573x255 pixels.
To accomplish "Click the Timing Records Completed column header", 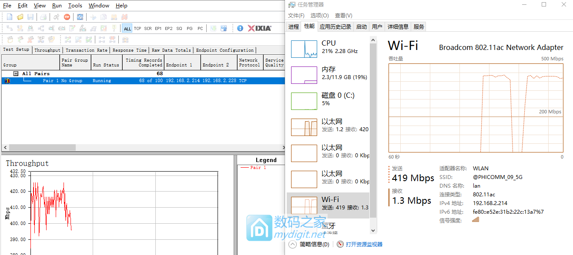I will point(144,63).
